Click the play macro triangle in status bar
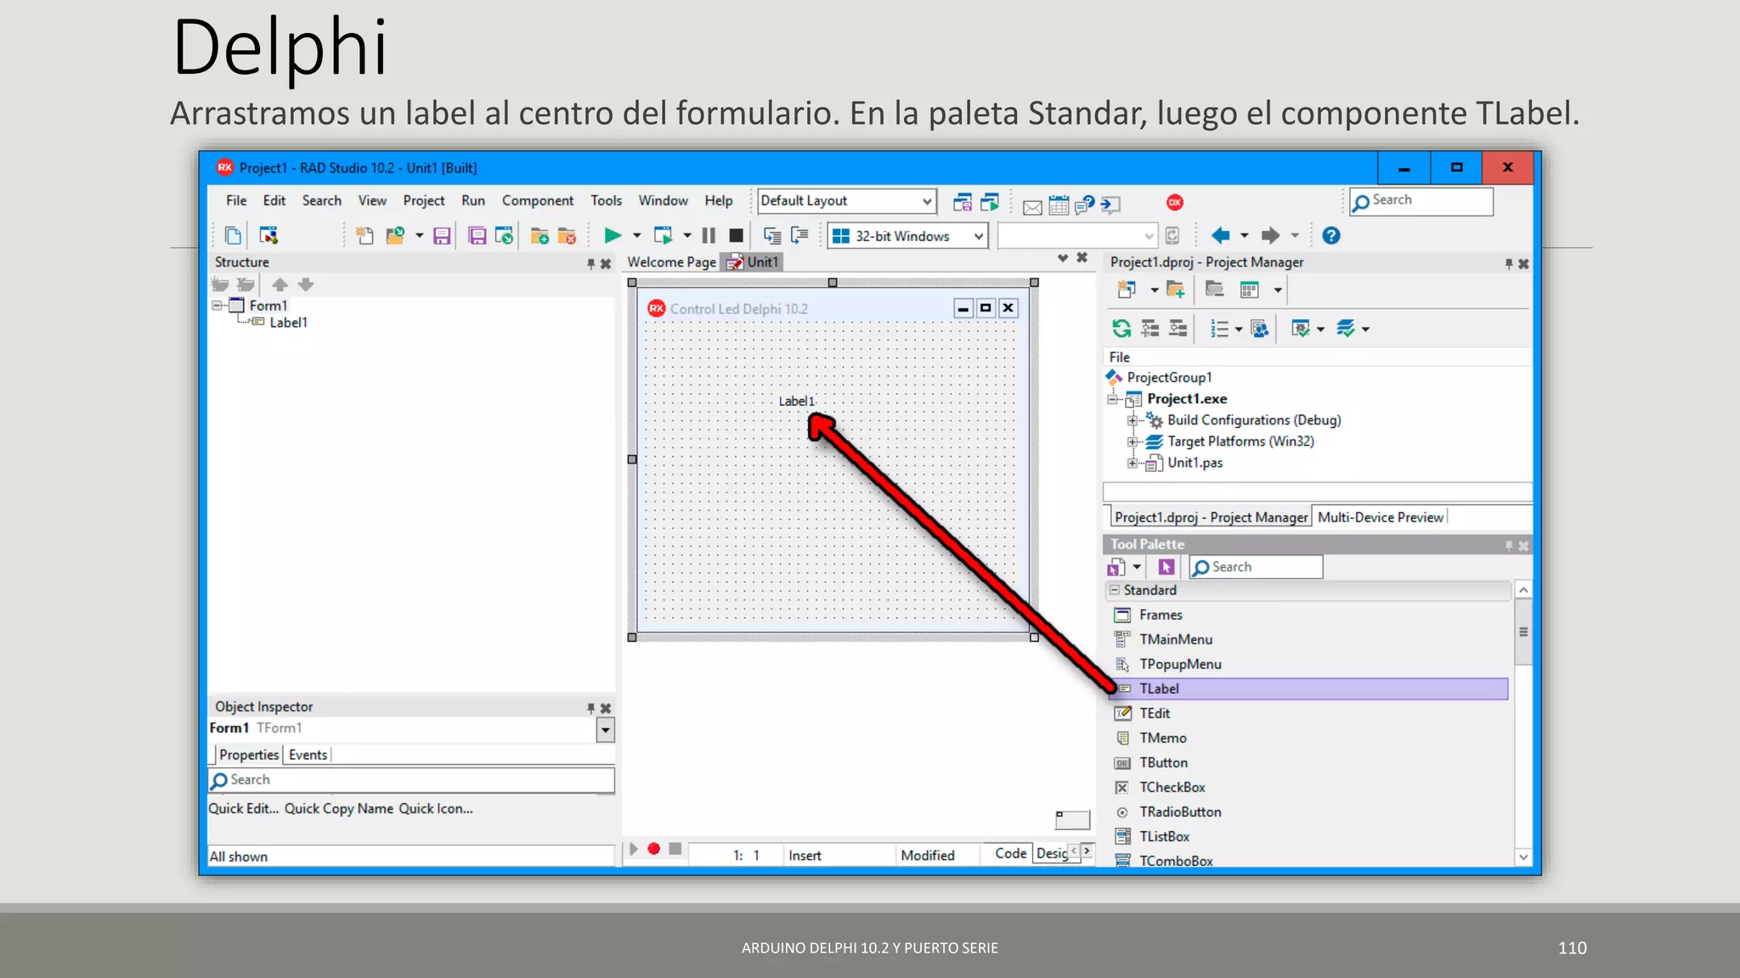Screen dimensions: 1740x978 coord(633,848)
